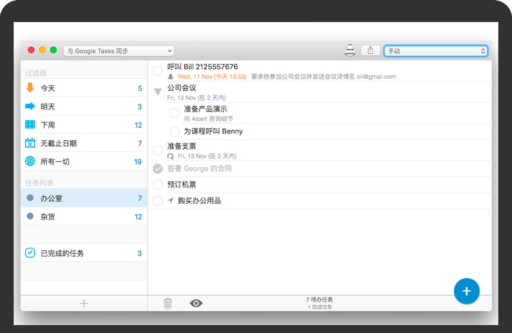Click the plus icon below sidebar
This screenshot has width=512, height=333.
(x=83, y=303)
